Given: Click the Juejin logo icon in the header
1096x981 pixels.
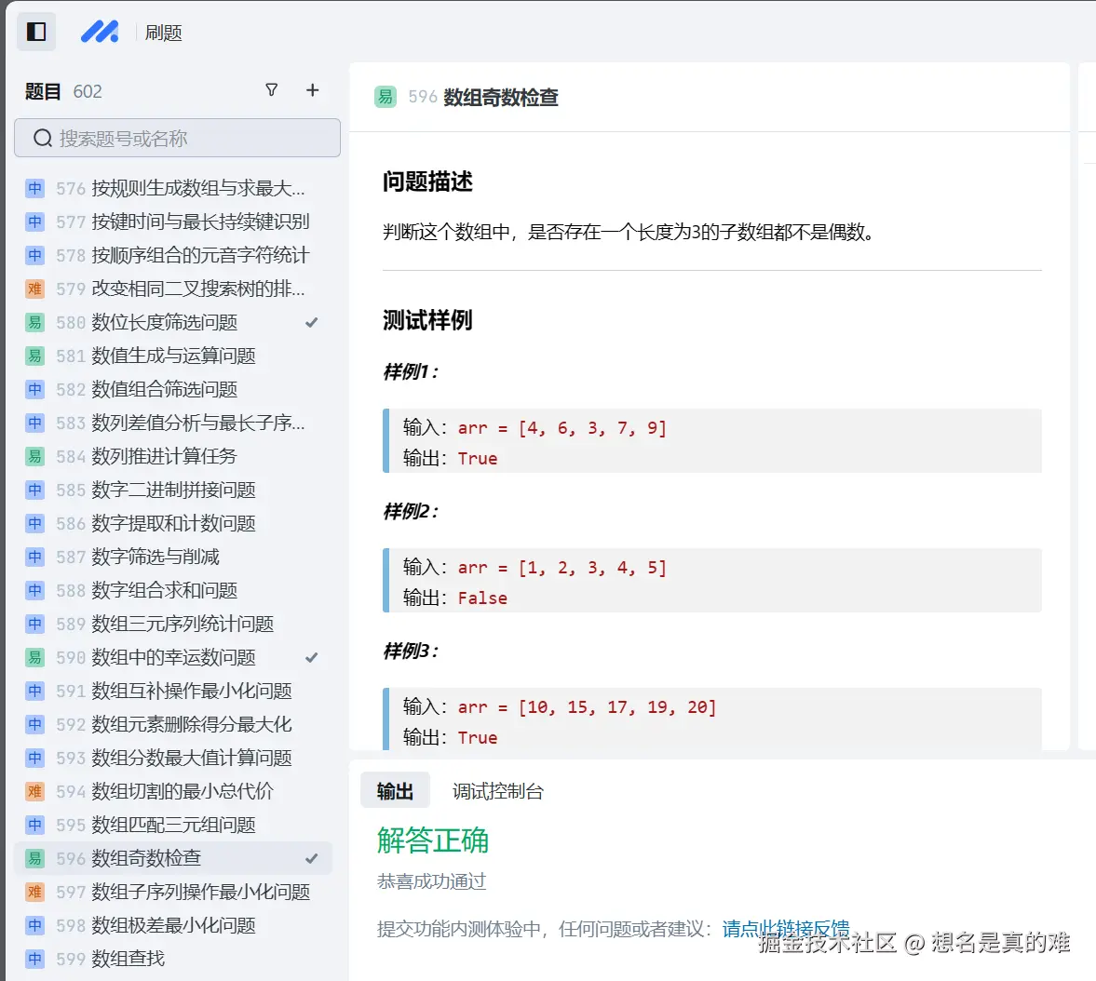Looking at the screenshot, I should pyautogui.click(x=101, y=32).
